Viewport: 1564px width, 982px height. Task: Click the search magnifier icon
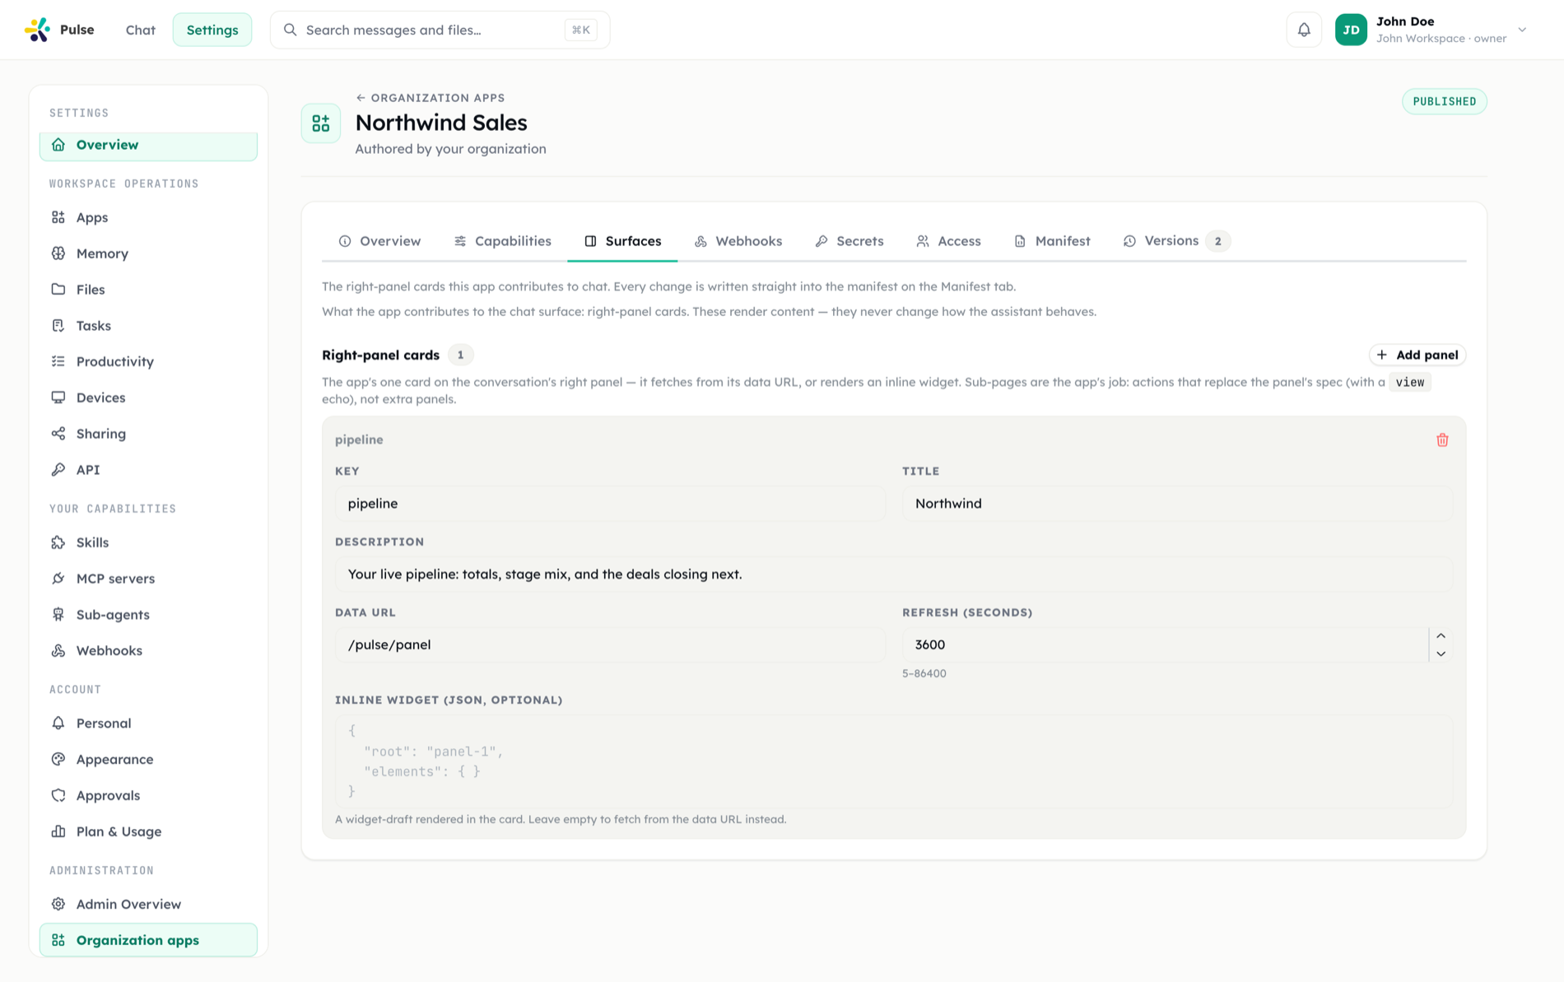(290, 30)
